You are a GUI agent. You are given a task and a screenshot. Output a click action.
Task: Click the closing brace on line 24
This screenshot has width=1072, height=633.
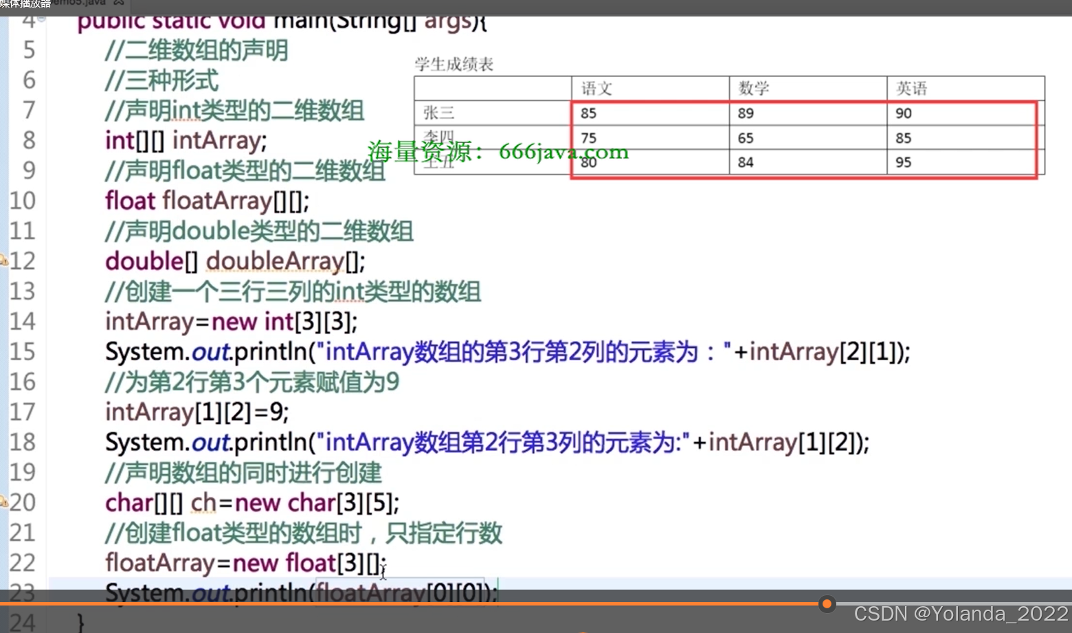(x=80, y=623)
